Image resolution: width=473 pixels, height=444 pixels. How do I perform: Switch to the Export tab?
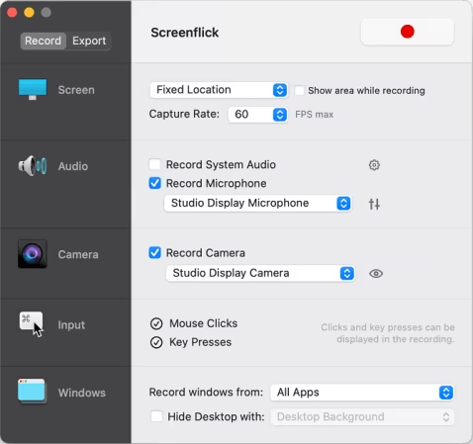pyautogui.click(x=89, y=41)
